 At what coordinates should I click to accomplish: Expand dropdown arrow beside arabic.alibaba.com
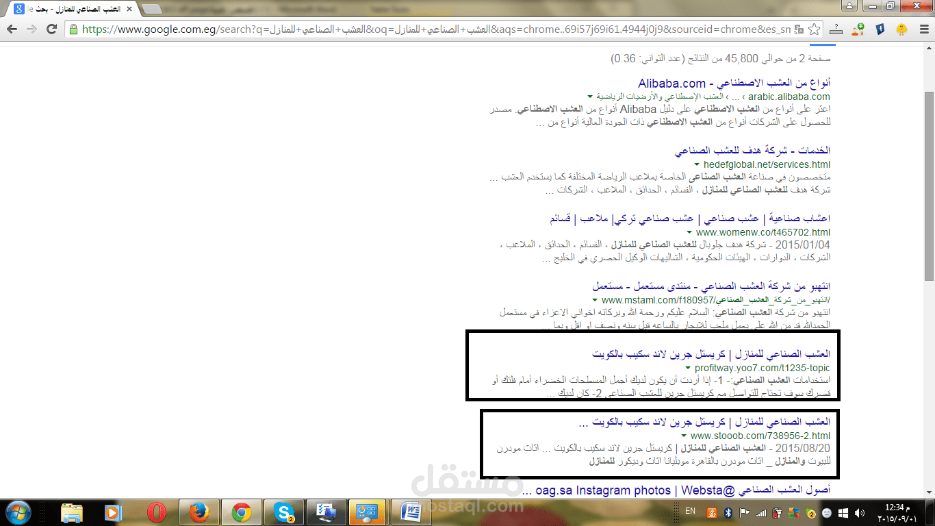[x=589, y=97]
